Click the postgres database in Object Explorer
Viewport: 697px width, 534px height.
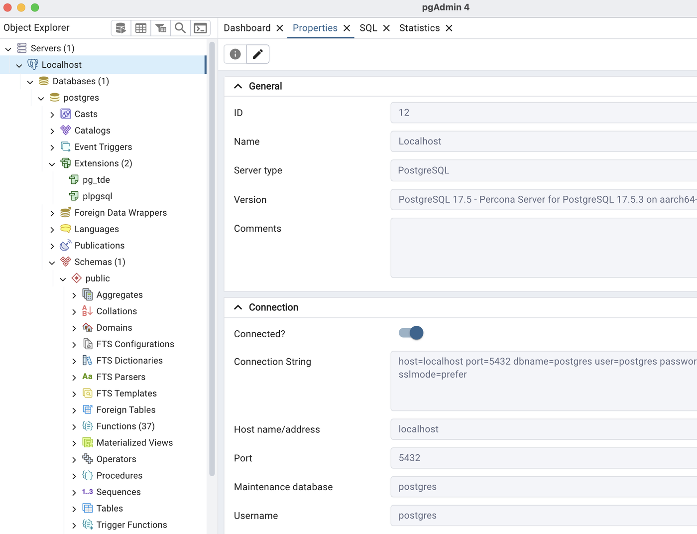(81, 98)
